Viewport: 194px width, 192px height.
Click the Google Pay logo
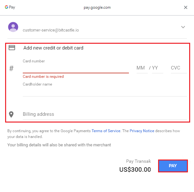point(10,7)
